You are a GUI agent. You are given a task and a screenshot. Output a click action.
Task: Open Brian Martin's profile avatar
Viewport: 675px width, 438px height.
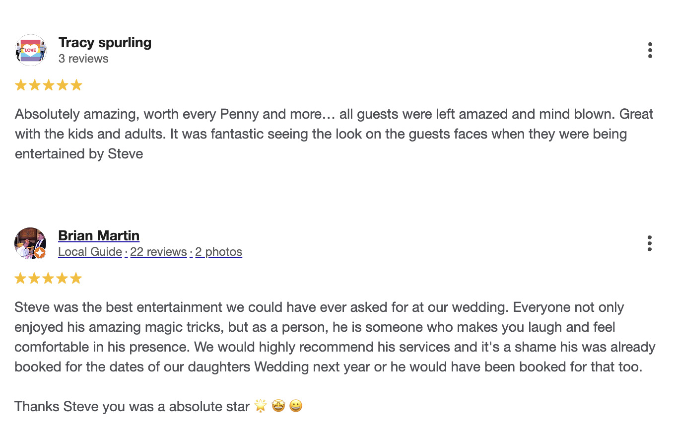click(x=30, y=243)
